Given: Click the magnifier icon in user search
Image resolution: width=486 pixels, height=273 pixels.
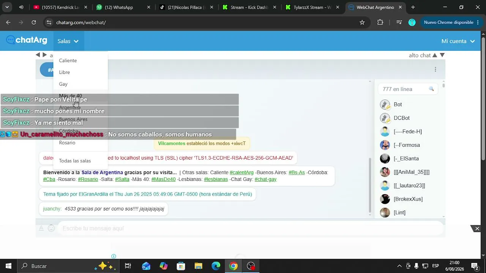Looking at the screenshot, I should [x=431, y=89].
